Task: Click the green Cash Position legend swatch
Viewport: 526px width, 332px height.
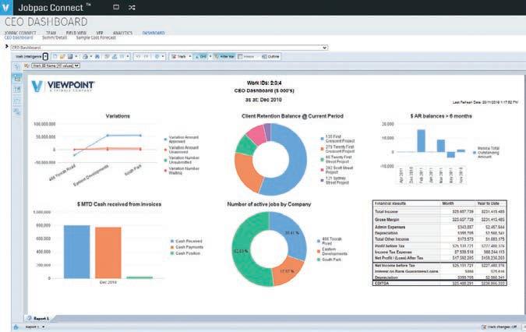Action: click(172, 253)
